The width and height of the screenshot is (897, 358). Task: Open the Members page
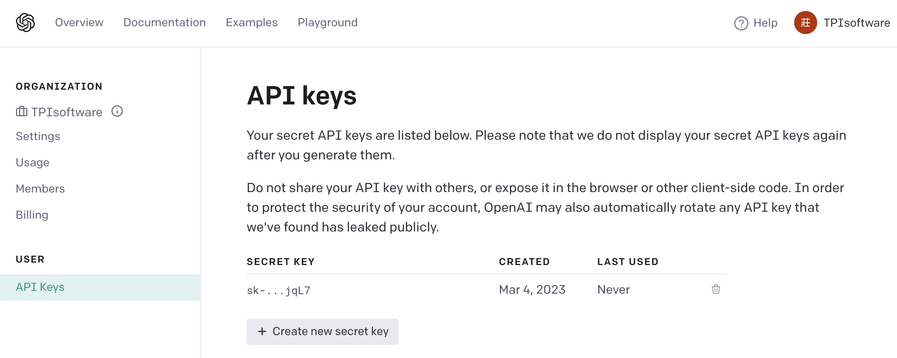pos(40,189)
